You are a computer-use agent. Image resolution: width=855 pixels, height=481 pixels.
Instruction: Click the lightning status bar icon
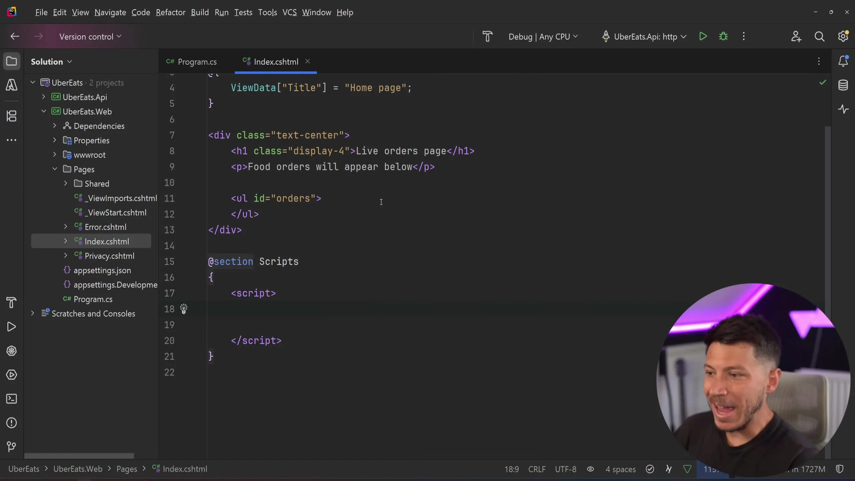pyautogui.click(x=669, y=469)
